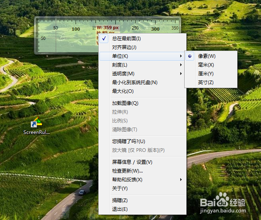Select 厘米(Y) centimeter unit
The image size is (261, 220).
pyautogui.click(x=211, y=74)
